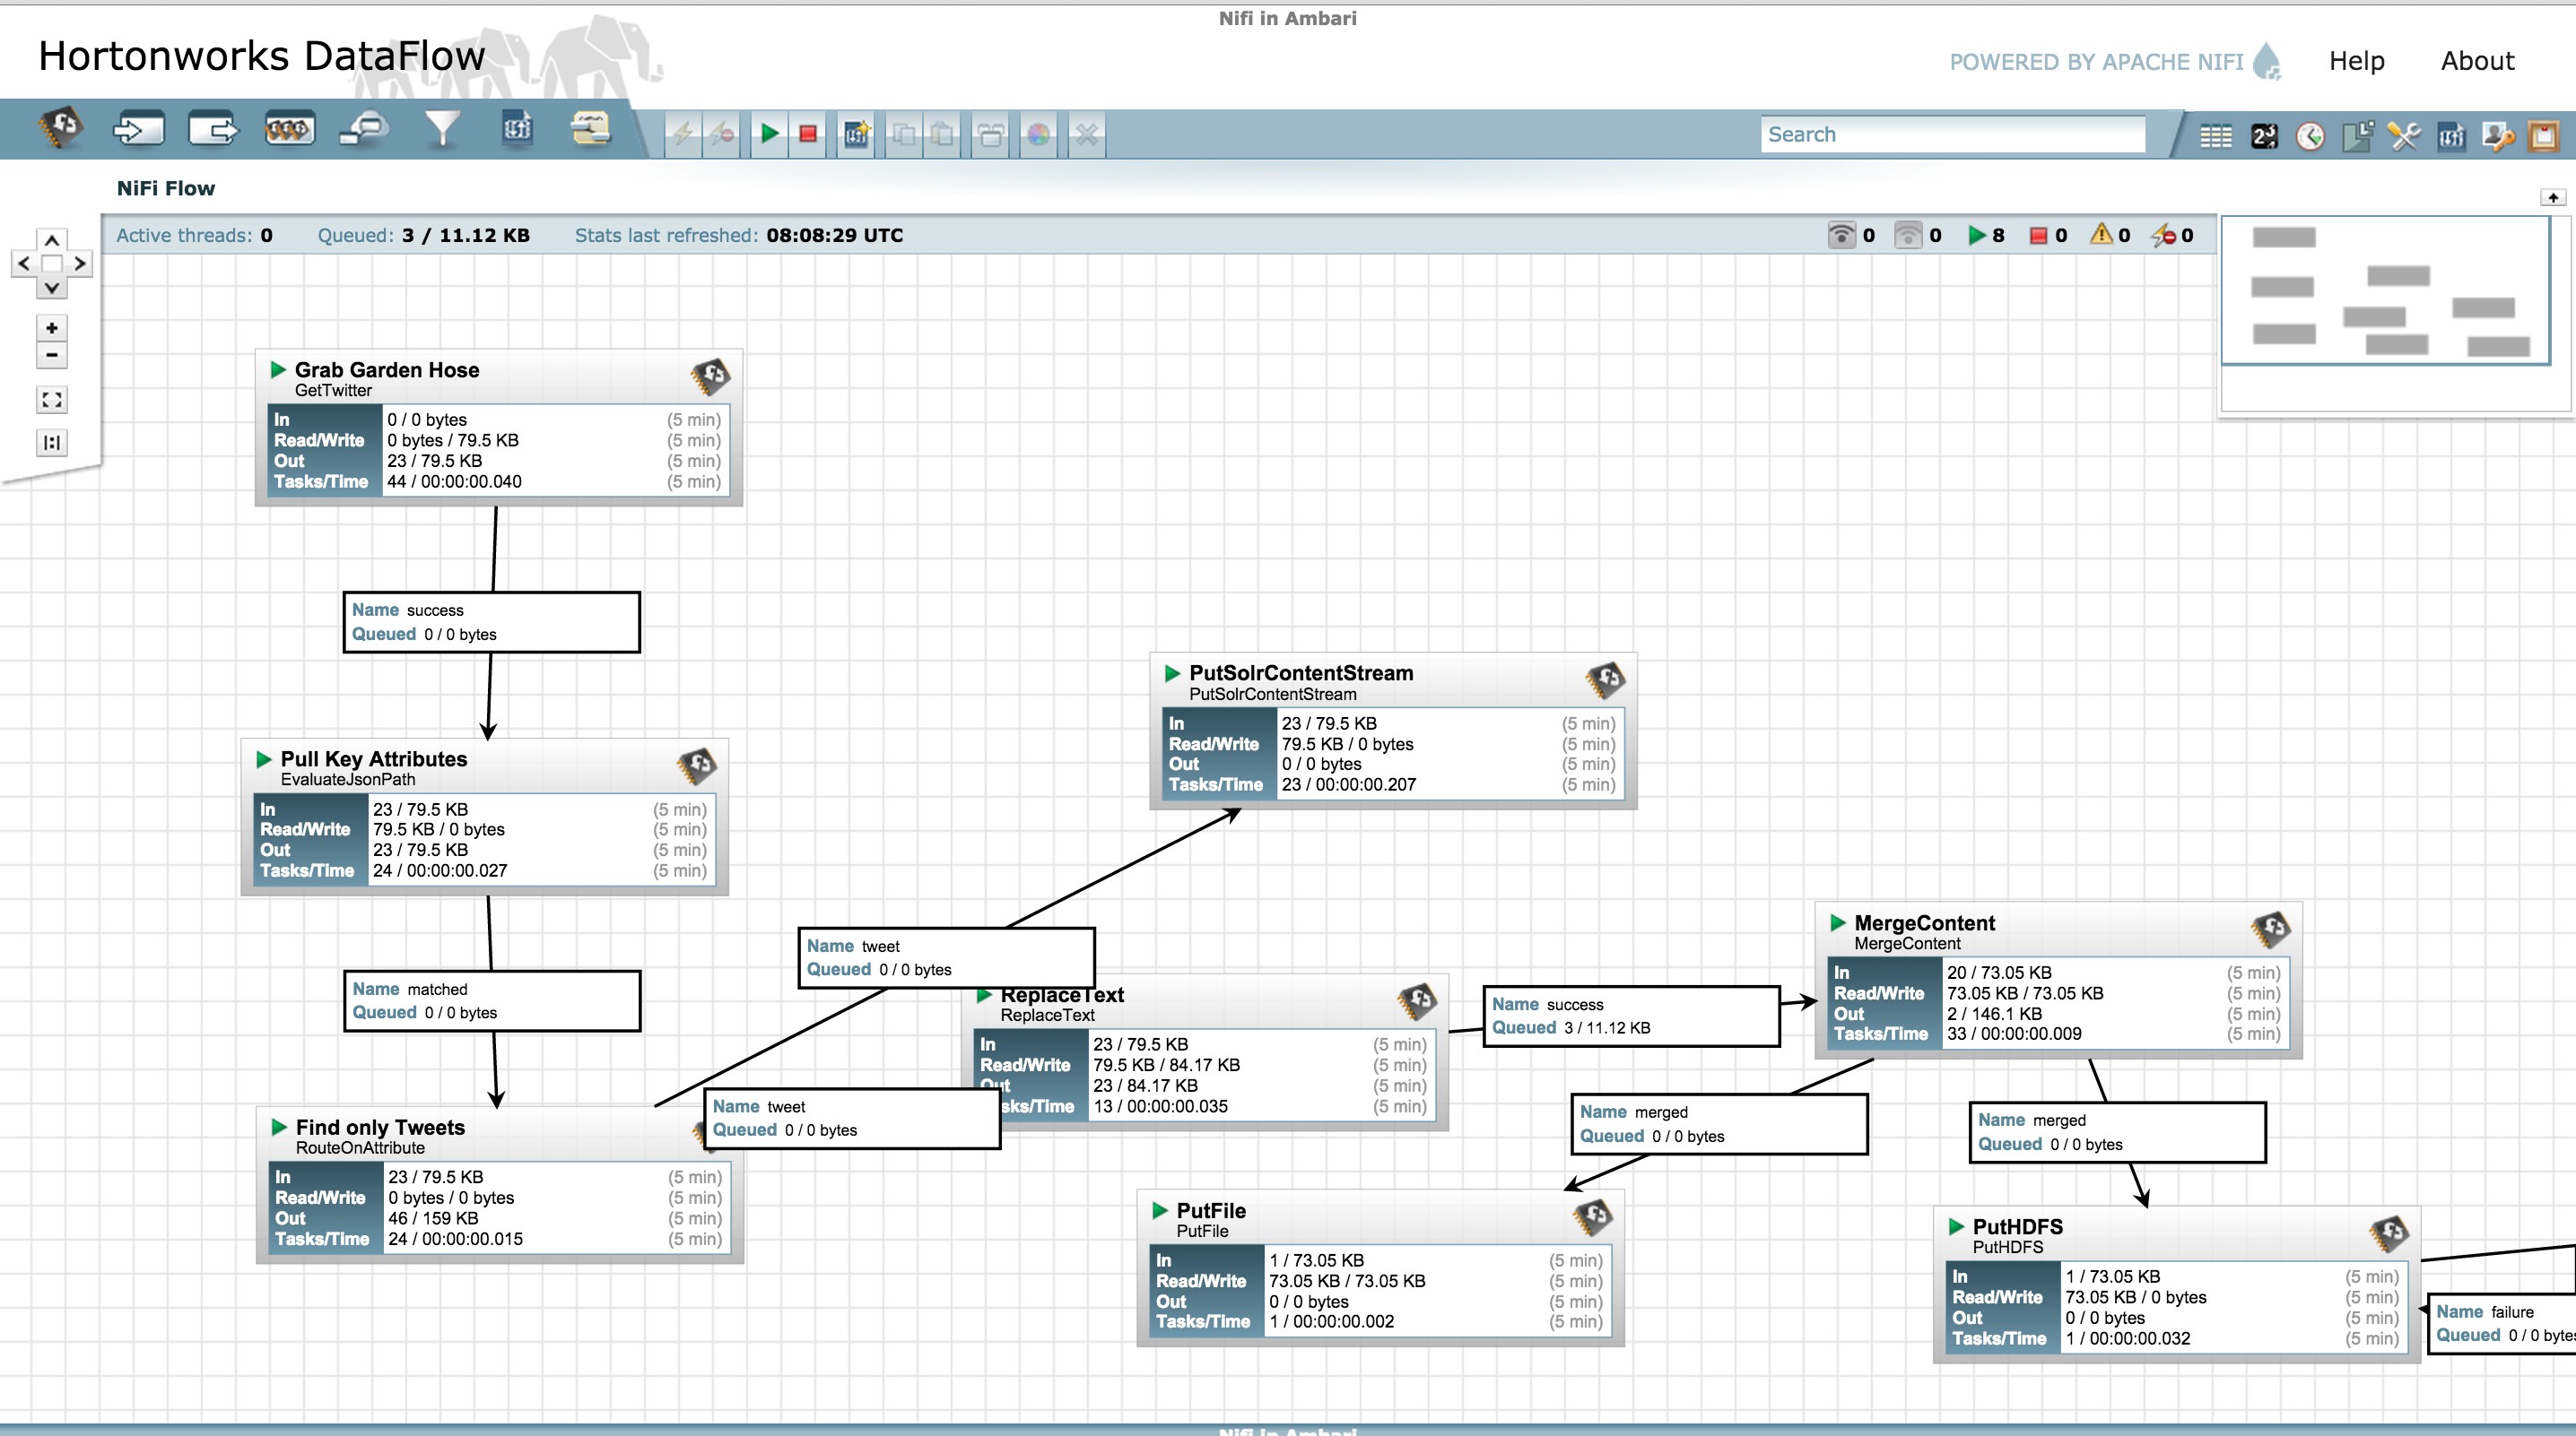2576x1436 pixels.
Task: Zoom out with the minus button
Action: [x=52, y=355]
